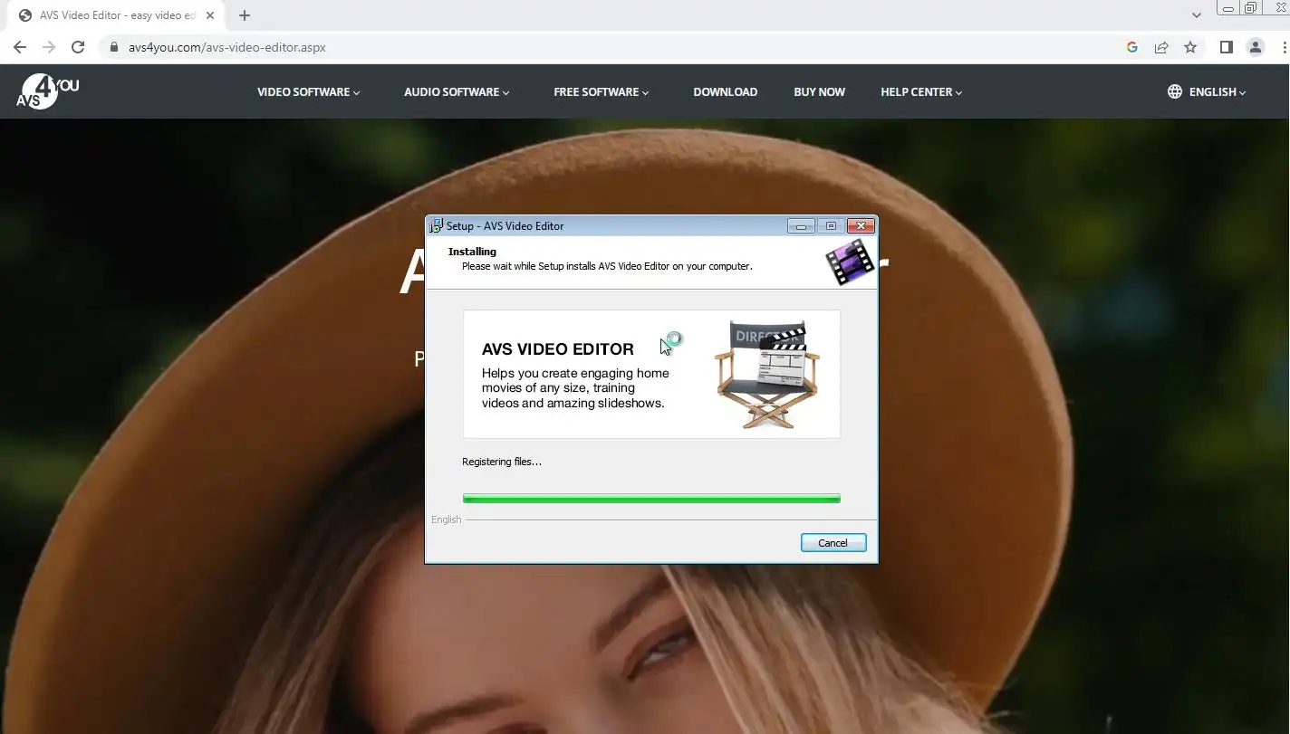Click the installation progress bar
The height and width of the screenshot is (734, 1290).
[x=651, y=498]
